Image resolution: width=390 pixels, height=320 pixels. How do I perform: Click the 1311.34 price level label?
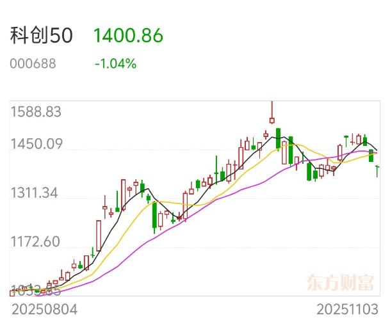point(36,193)
